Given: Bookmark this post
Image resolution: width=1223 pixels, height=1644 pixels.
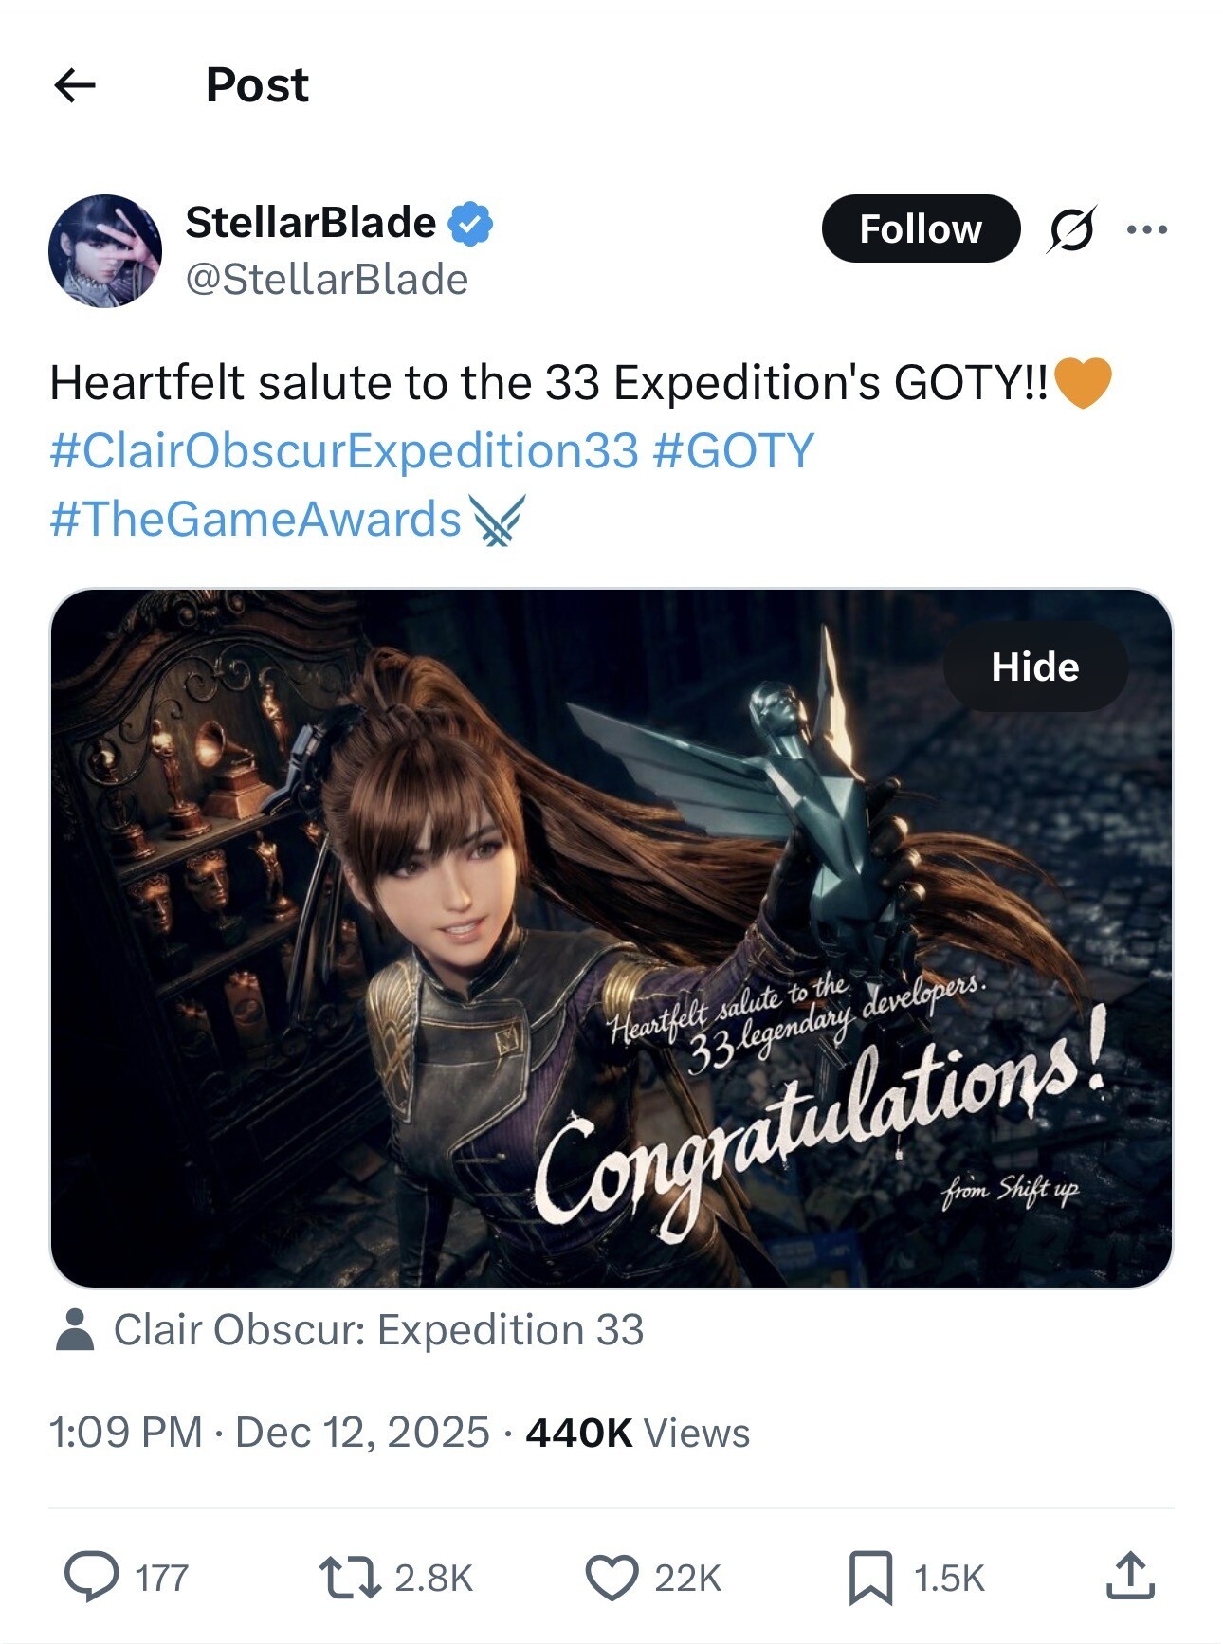Looking at the screenshot, I should coord(869,1577).
